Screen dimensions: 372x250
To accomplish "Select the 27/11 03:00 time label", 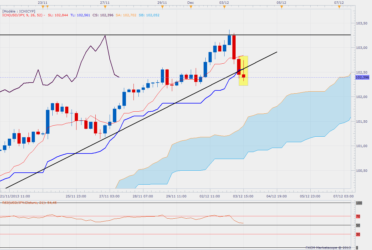I will (110, 196).
